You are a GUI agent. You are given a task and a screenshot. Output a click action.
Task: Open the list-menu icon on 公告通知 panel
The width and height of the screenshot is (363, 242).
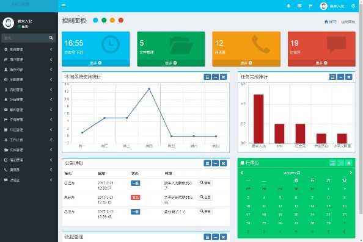tap(207, 163)
